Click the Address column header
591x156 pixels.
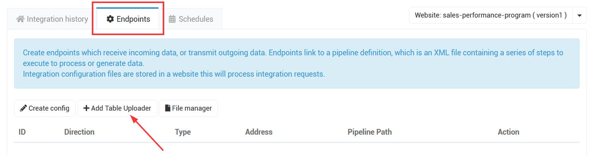pyautogui.click(x=259, y=132)
